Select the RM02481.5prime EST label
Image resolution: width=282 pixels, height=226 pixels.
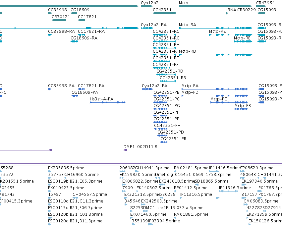point(191,168)
